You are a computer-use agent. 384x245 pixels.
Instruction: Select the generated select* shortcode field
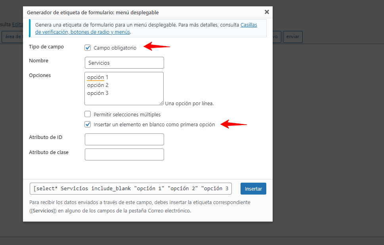point(130,189)
